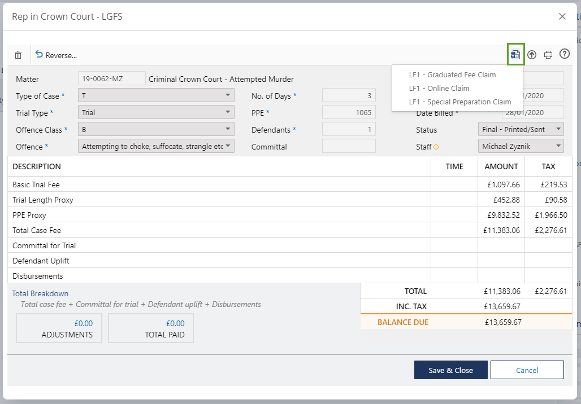Click the Cancel button
Viewport: 581px width, 404px height.
coord(527,370)
